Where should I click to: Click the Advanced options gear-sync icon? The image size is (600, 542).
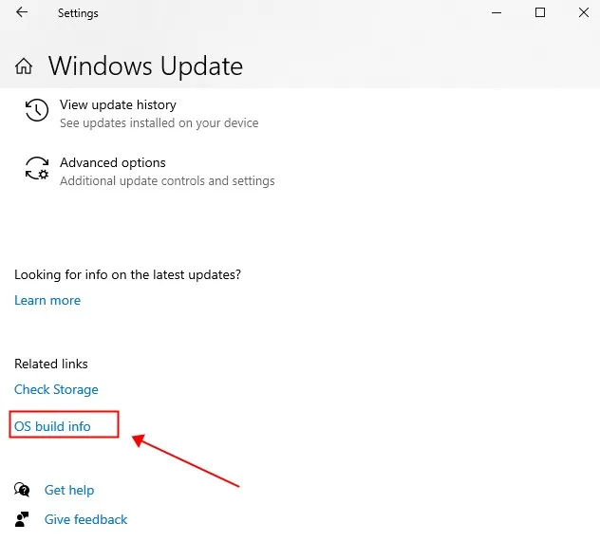pos(36,169)
